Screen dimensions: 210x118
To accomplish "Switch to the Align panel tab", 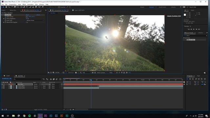I will tap(199, 76).
